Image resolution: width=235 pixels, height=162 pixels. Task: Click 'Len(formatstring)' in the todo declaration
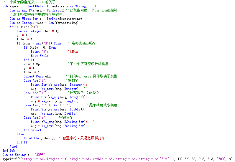coord(63,23)
